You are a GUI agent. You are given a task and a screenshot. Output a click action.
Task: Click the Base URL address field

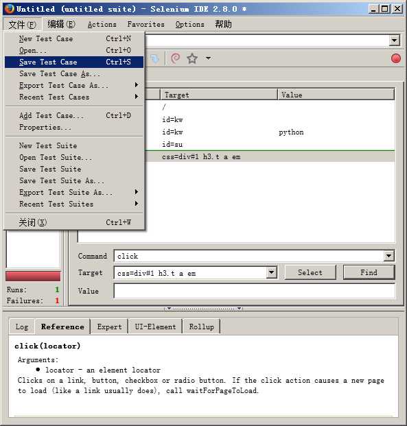click(267, 40)
